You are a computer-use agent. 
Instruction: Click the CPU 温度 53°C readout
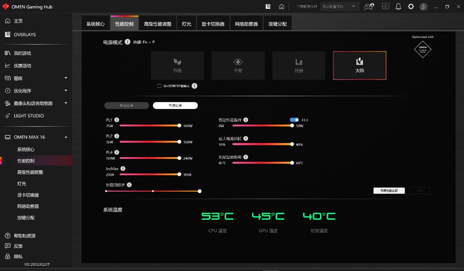(218, 216)
